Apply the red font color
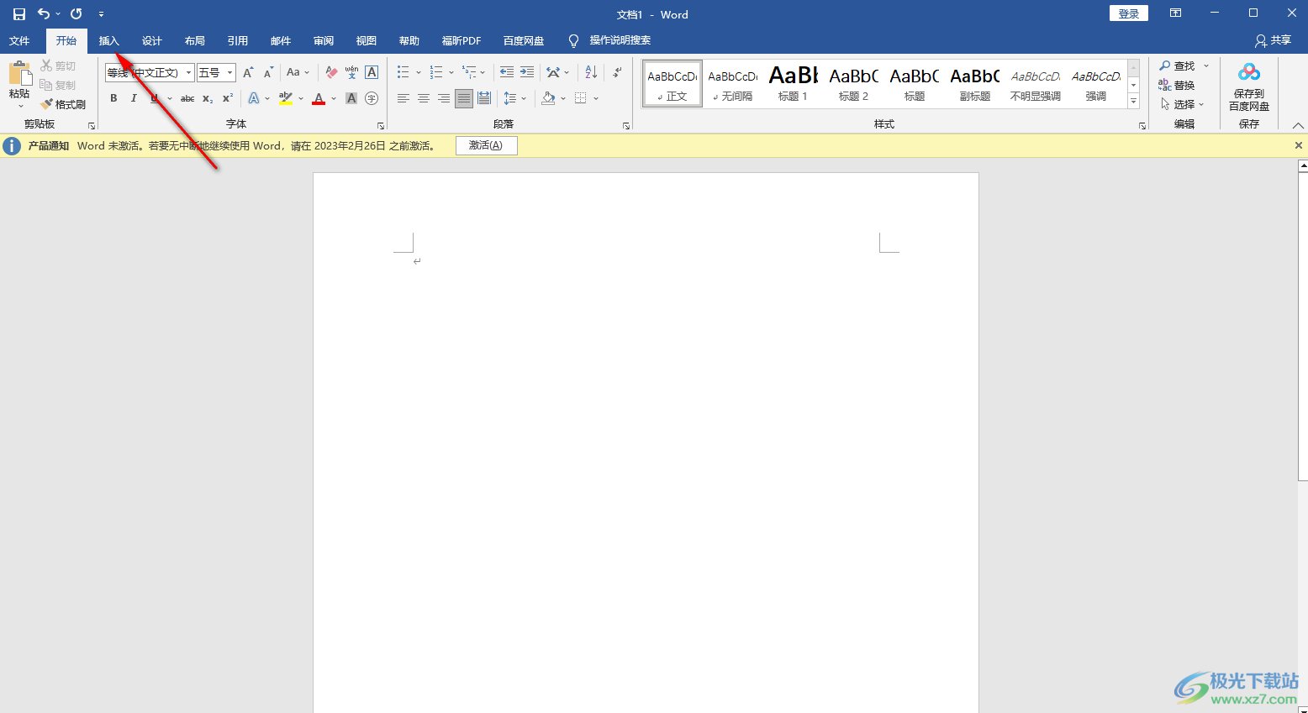 (319, 98)
